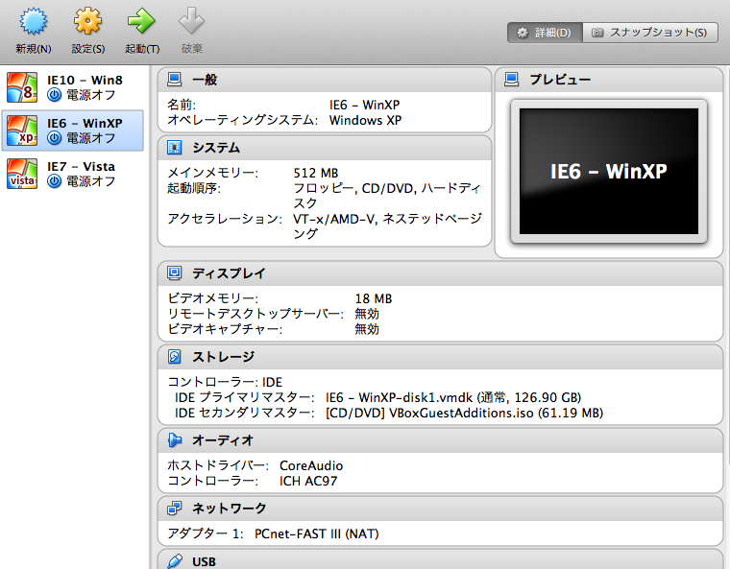Screen dimensions: 730x569
Task: Click the プレビュー section monitor icon
Action: pos(512,80)
